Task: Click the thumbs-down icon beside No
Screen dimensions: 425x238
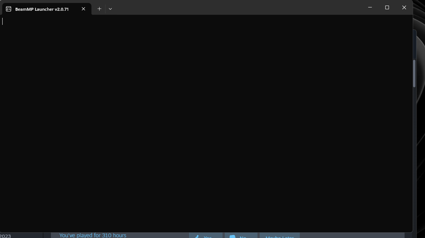Action: 233,237
